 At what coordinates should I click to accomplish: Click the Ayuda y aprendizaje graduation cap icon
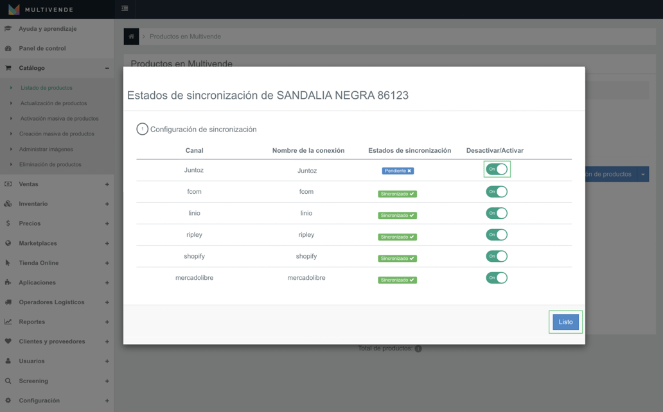point(8,29)
